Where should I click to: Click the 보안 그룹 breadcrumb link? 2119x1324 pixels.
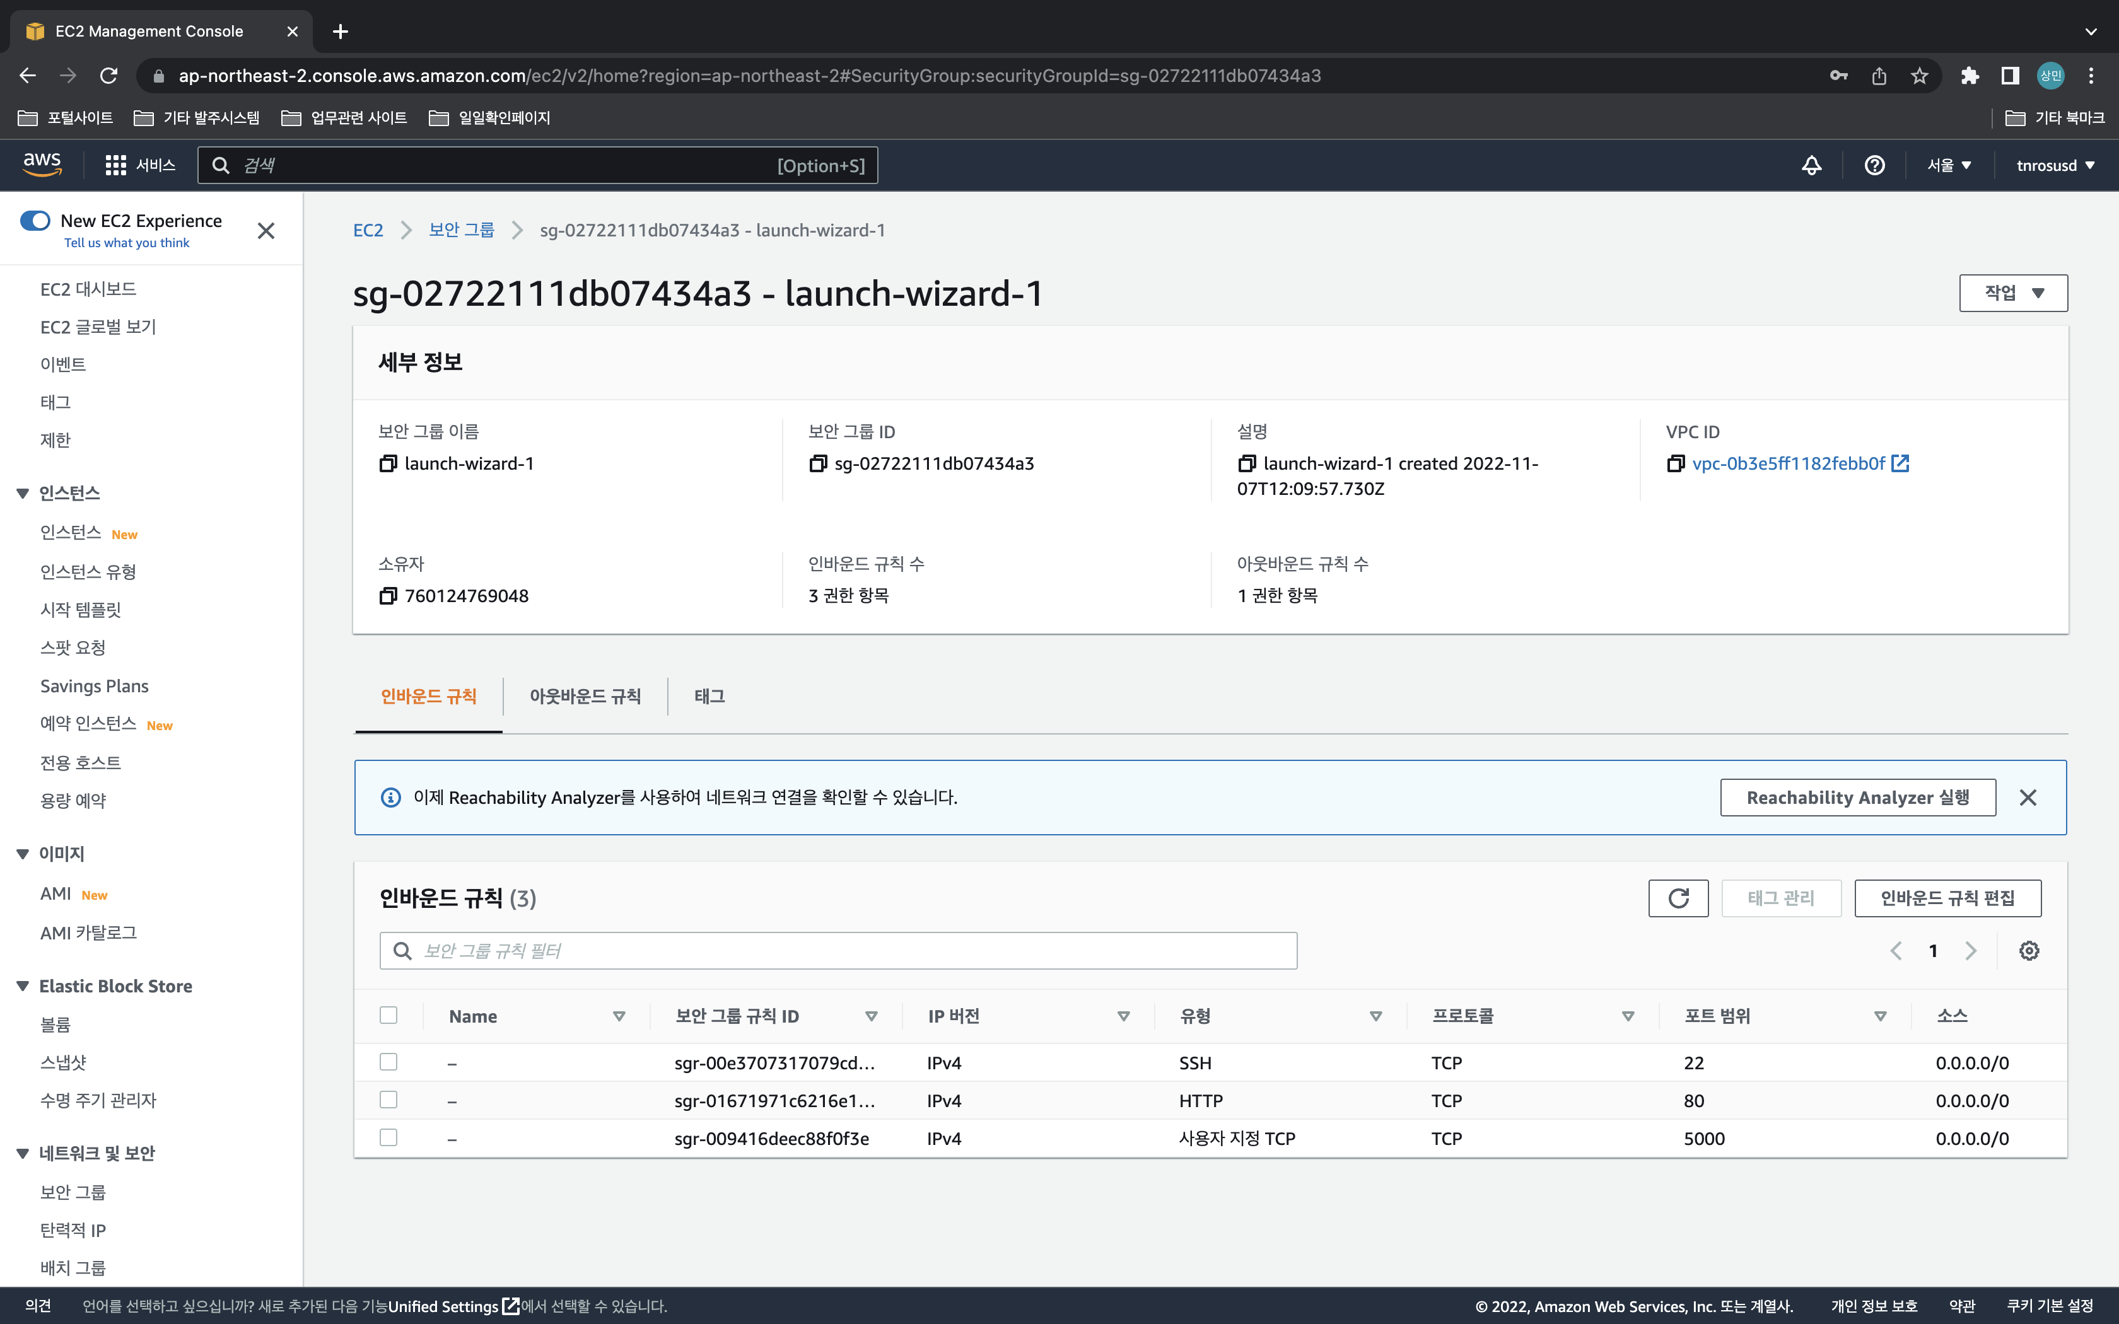point(462,230)
